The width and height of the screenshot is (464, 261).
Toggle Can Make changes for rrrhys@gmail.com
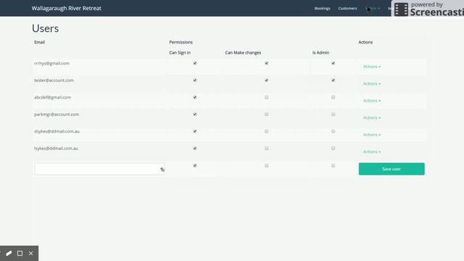[x=266, y=63]
